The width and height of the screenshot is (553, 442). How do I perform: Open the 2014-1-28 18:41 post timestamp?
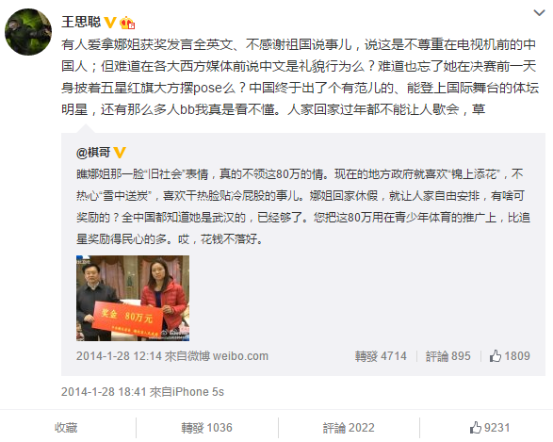pos(104,392)
